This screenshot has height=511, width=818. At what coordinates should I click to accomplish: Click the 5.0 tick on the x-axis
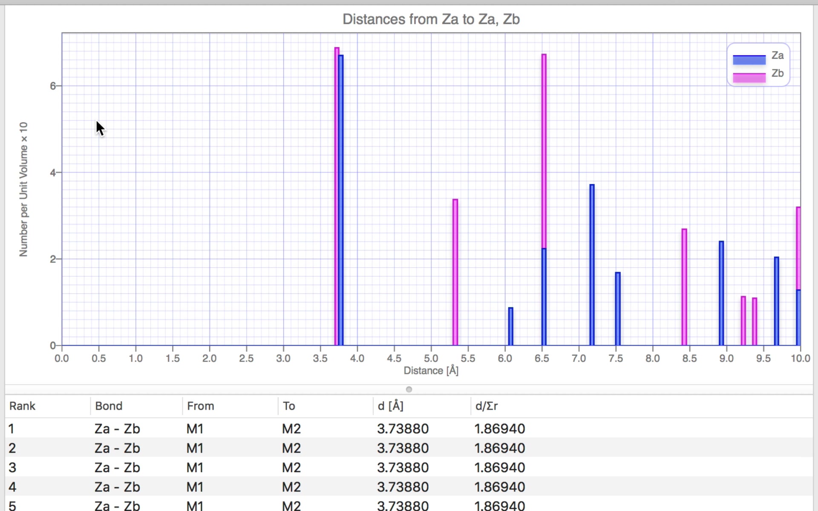tap(431, 358)
